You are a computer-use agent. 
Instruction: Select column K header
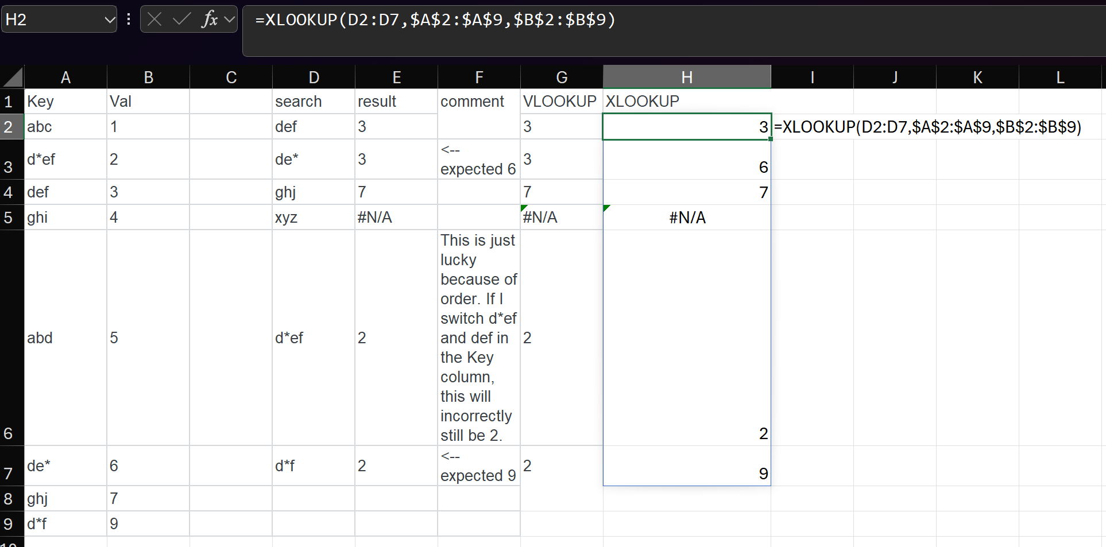point(977,77)
